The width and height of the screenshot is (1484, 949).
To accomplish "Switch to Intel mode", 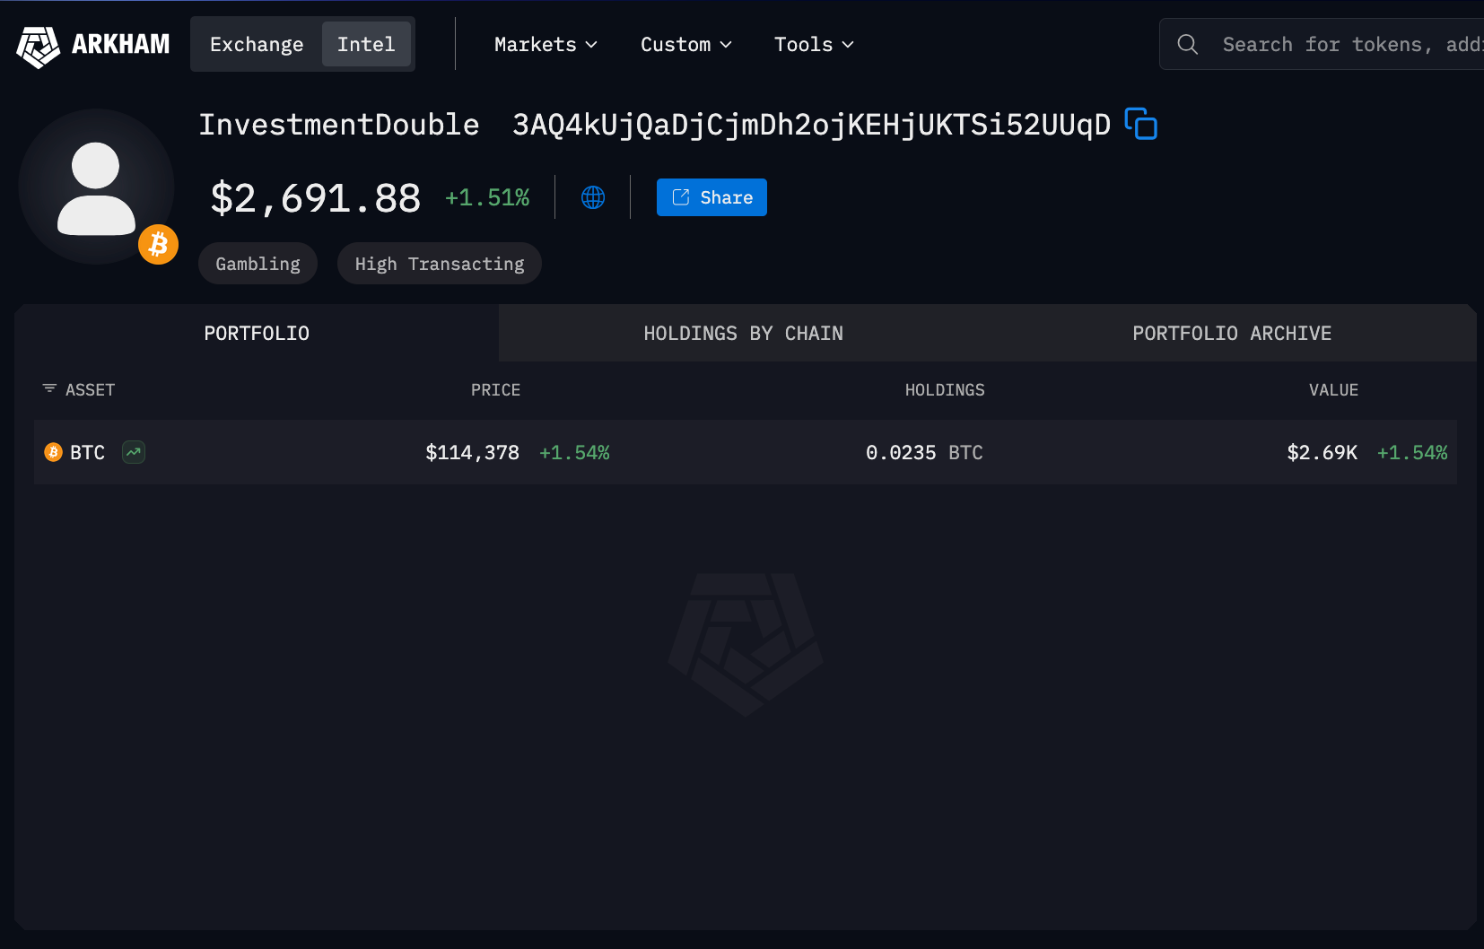I will pos(366,44).
